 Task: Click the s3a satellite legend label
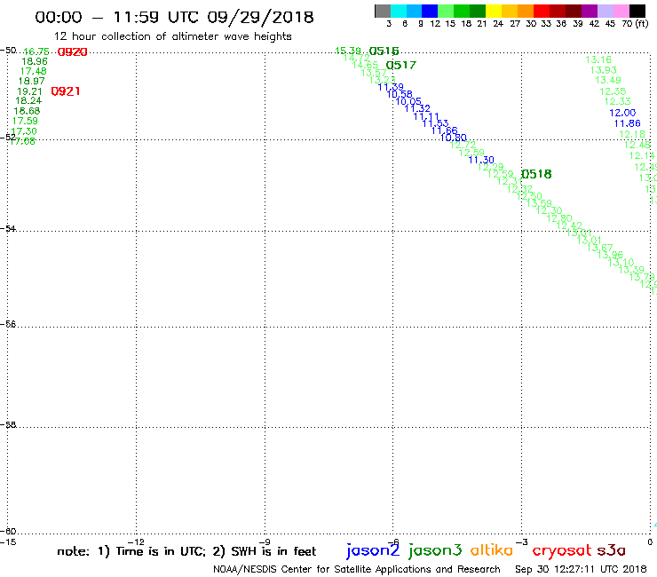611,550
